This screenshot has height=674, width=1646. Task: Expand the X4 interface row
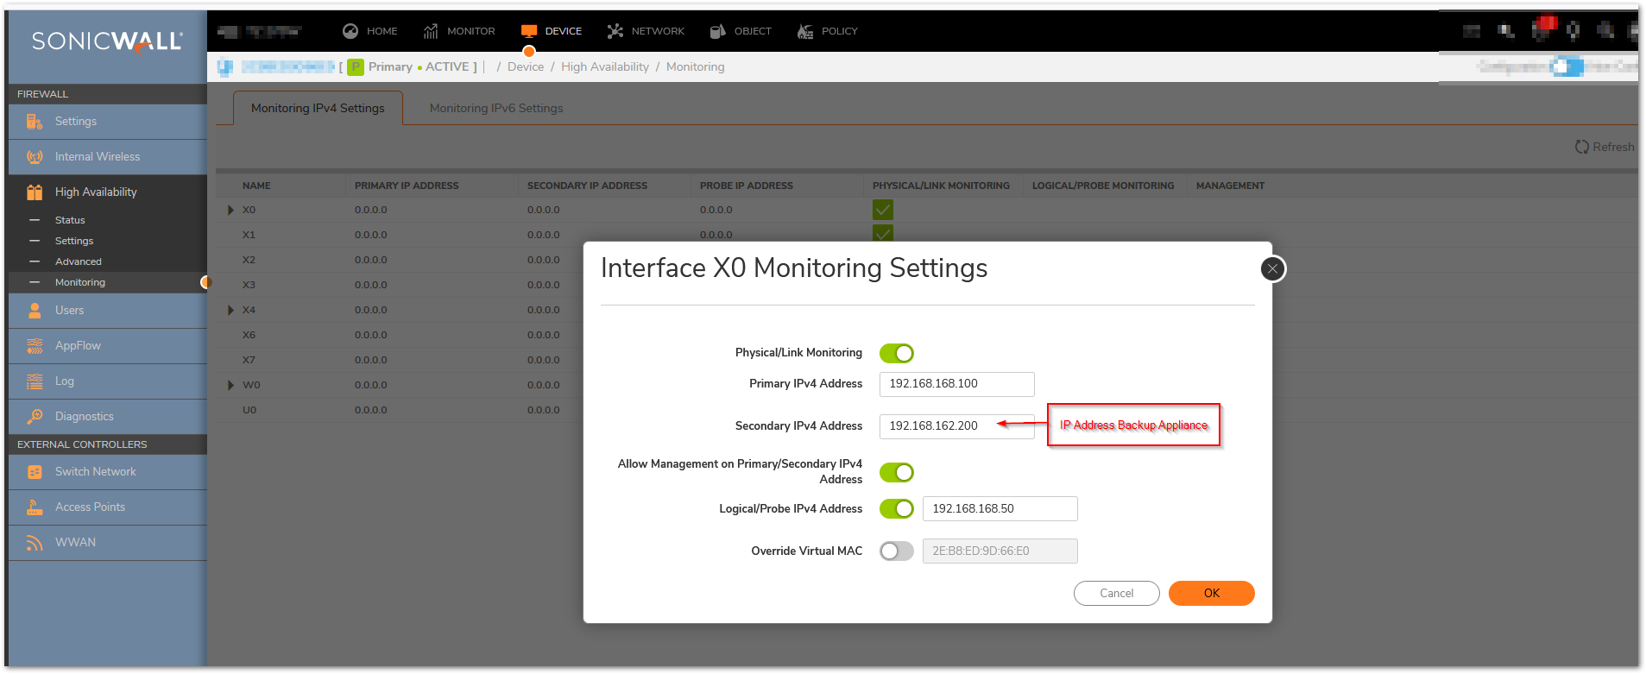point(230,310)
